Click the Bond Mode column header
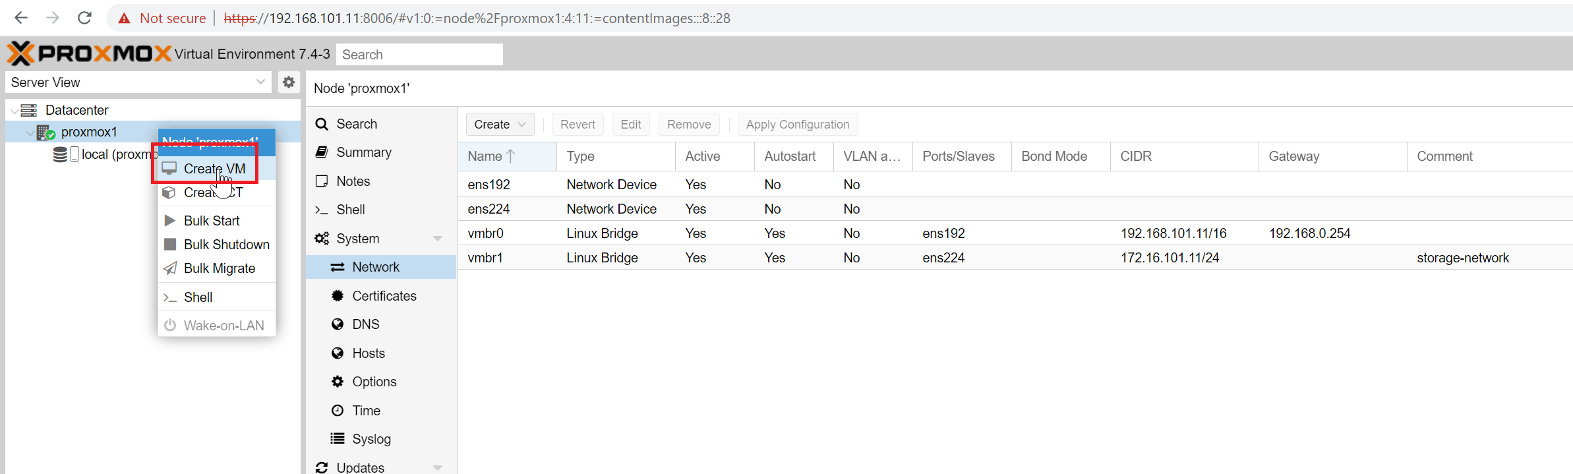Image resolution: width=1573 pixels, height=474 pixels. click(x=1061, y=156)
